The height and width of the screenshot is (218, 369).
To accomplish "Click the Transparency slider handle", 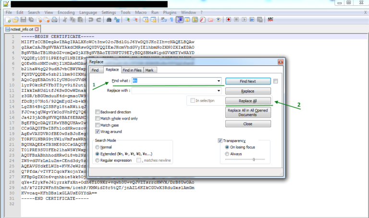I will pos(253,159).
